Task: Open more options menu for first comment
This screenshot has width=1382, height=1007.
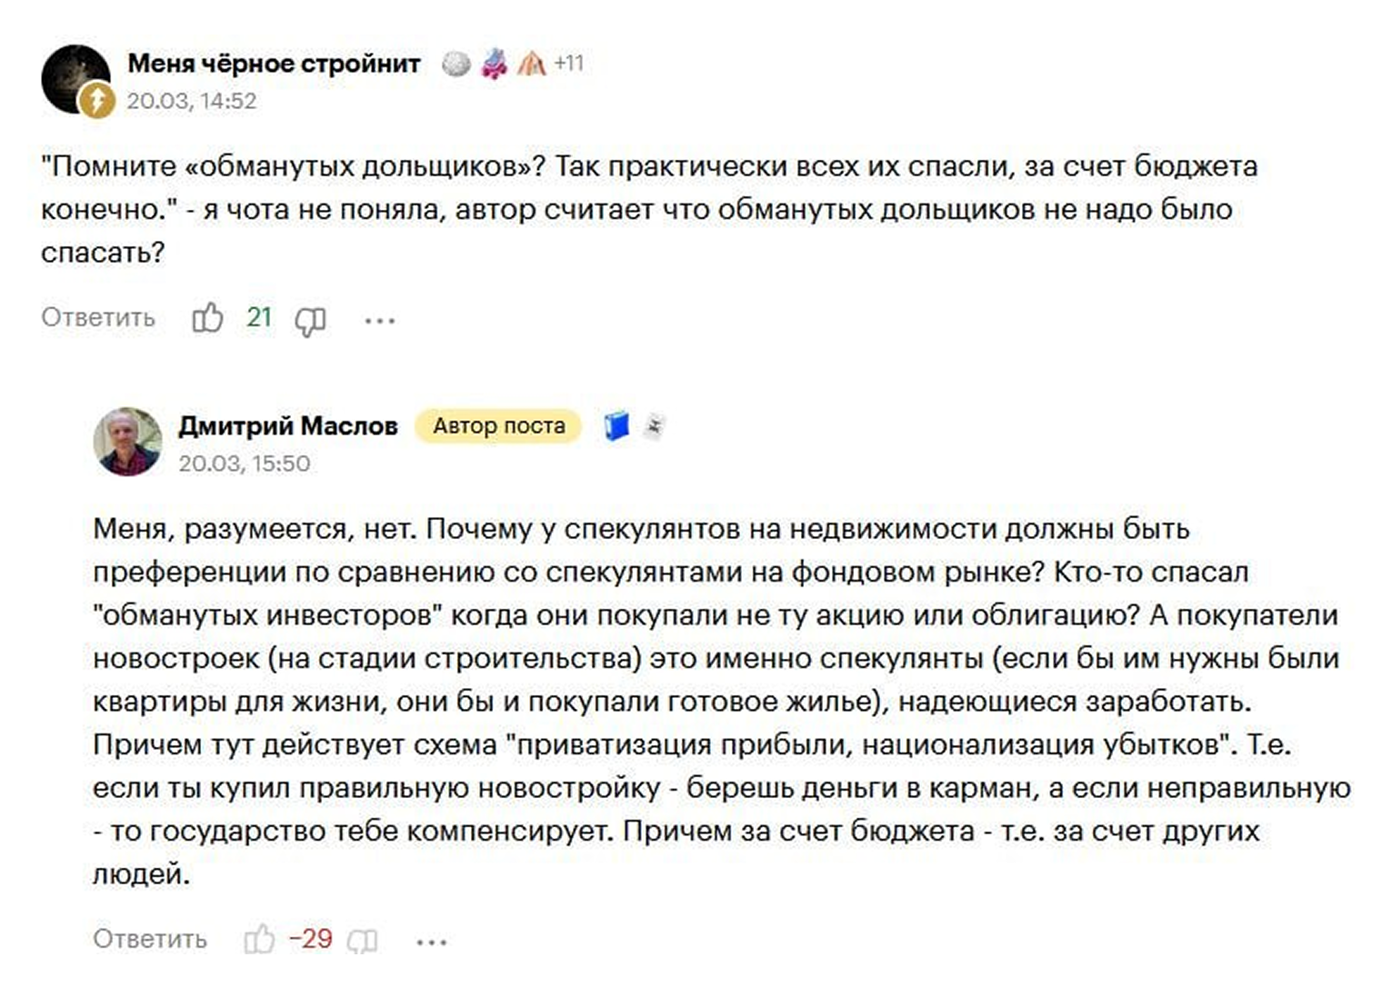Action: [x=379, y=320]
